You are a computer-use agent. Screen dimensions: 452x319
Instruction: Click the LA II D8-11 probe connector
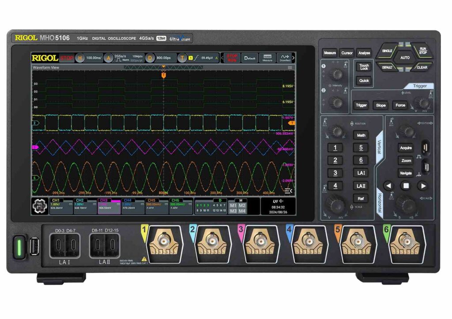click(98, 245)
